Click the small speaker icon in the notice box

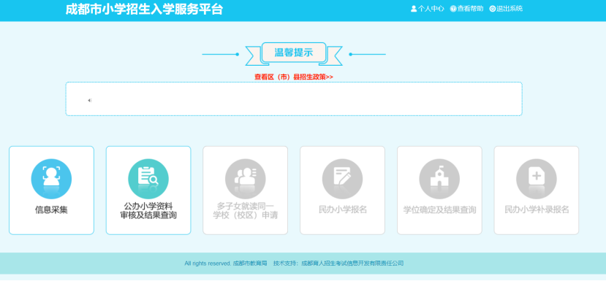pyautogui.click(x=90, y=101)
